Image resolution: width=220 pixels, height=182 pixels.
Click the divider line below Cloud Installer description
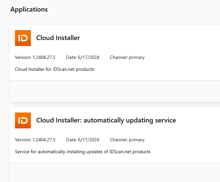tap(115, 81)
